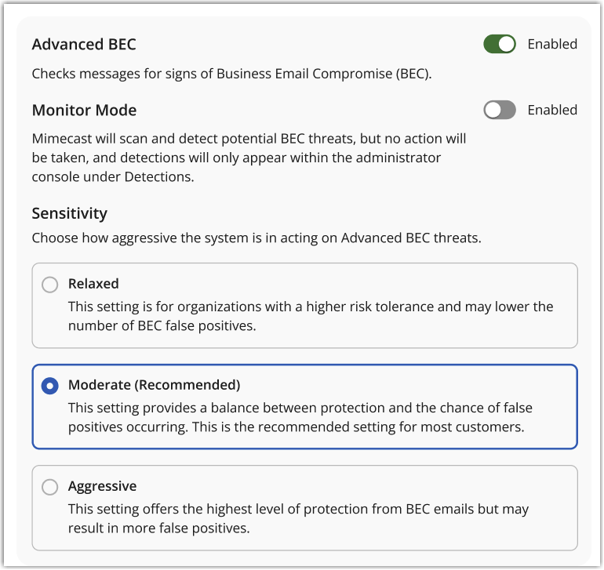Choose the Aggressive sensitivity radio button

coord(50,487)
